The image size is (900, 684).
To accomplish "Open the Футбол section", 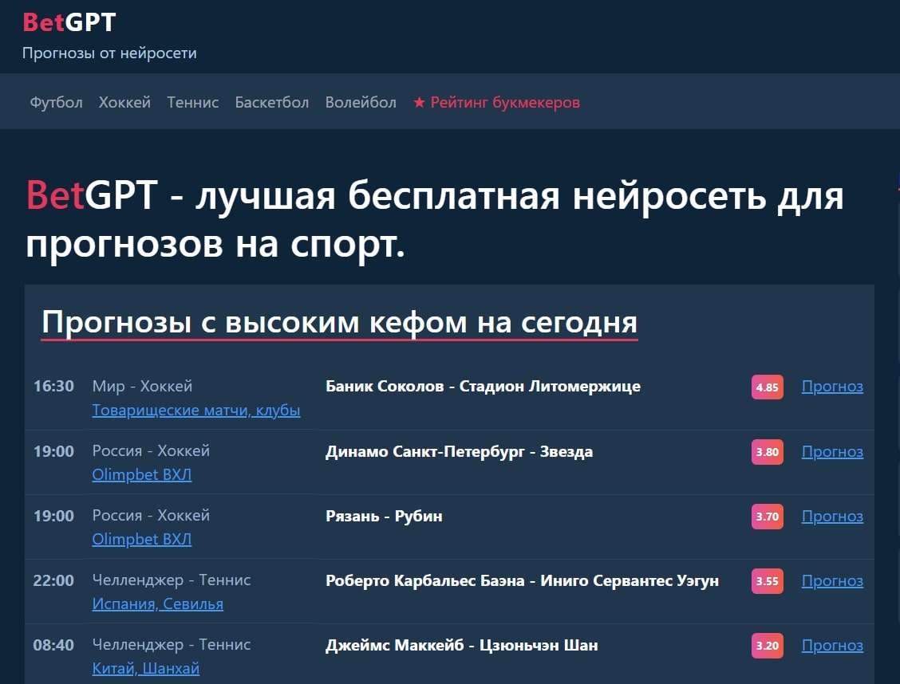I will point(56,102).
